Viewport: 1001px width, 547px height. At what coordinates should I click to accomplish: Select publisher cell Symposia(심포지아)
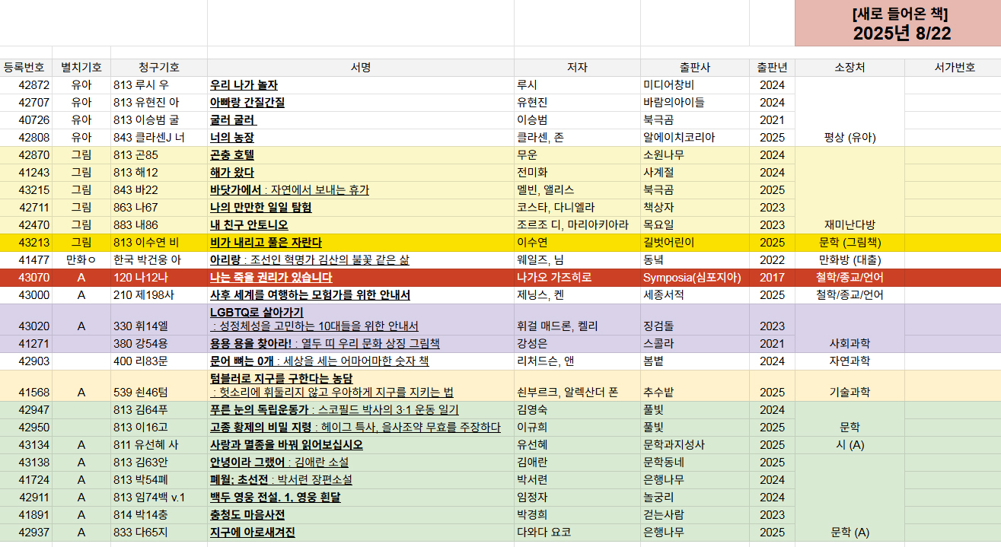point(695,278)
